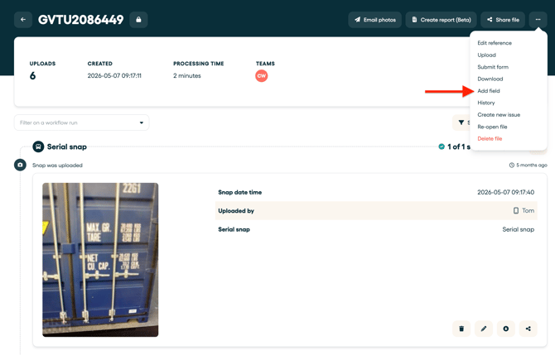
Task: Delete the snap with the trash icon
Action: (461, 329)
